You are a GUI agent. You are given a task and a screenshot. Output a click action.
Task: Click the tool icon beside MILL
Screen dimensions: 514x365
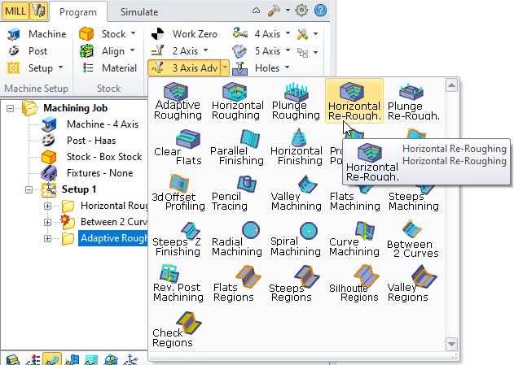pyautogui.click(x=38, y=11)
